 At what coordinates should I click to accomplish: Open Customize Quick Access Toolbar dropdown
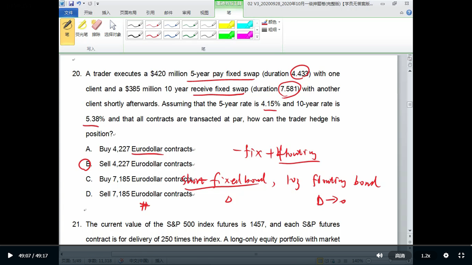click(x=97, y=3)
